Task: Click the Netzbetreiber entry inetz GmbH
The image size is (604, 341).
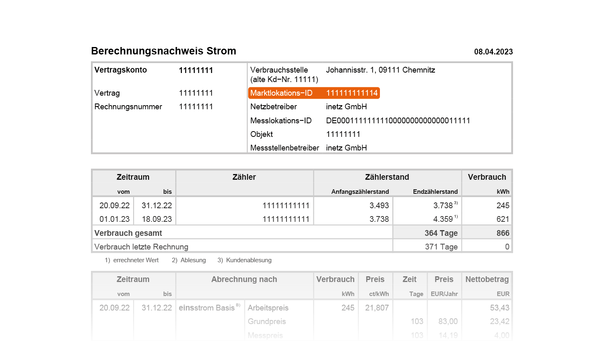Action: point(347,106)
